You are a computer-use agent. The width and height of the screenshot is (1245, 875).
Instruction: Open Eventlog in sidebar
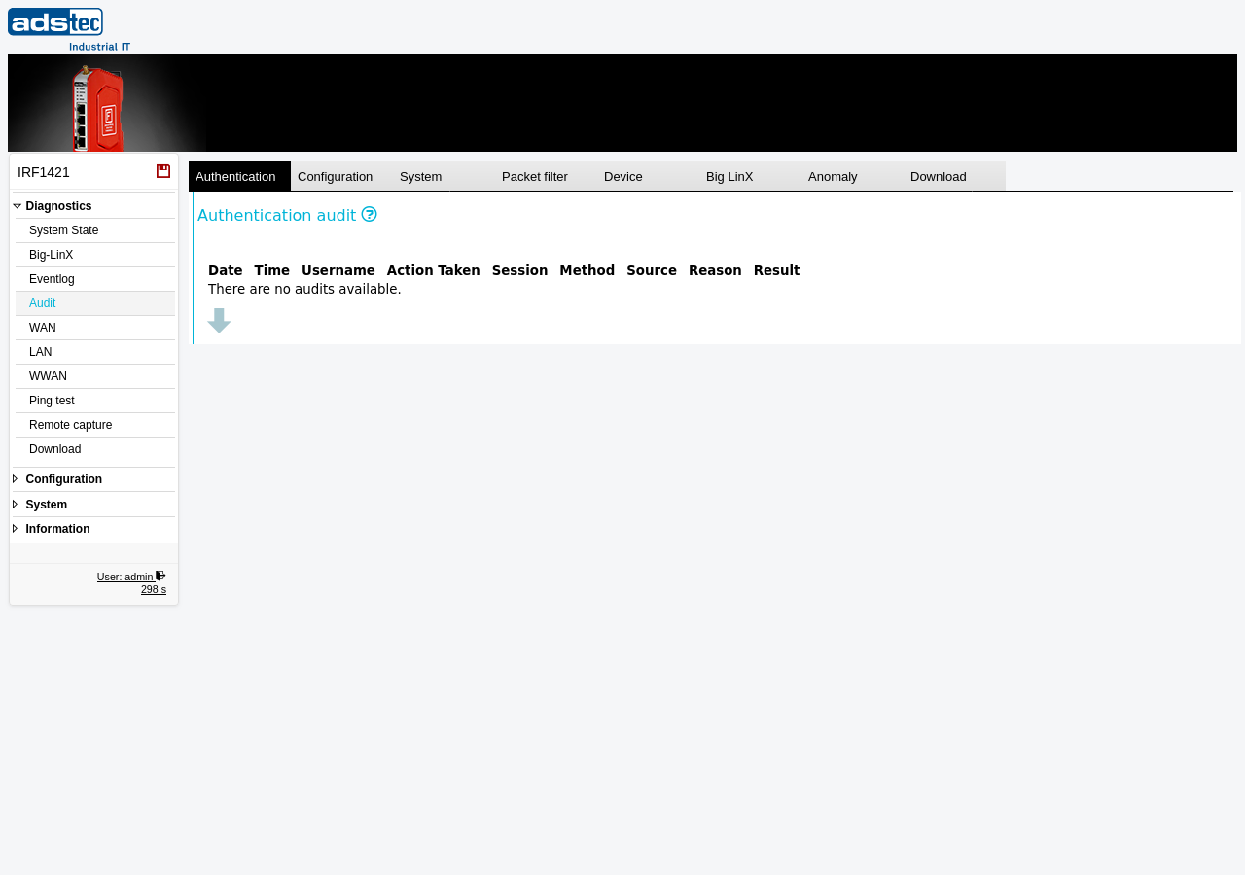click(95, 279)
